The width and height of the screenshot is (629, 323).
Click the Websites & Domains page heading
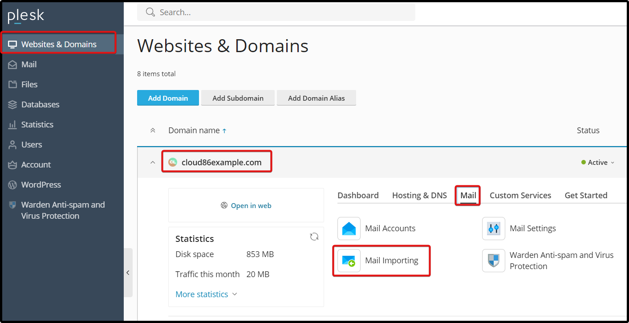point(223,45)
